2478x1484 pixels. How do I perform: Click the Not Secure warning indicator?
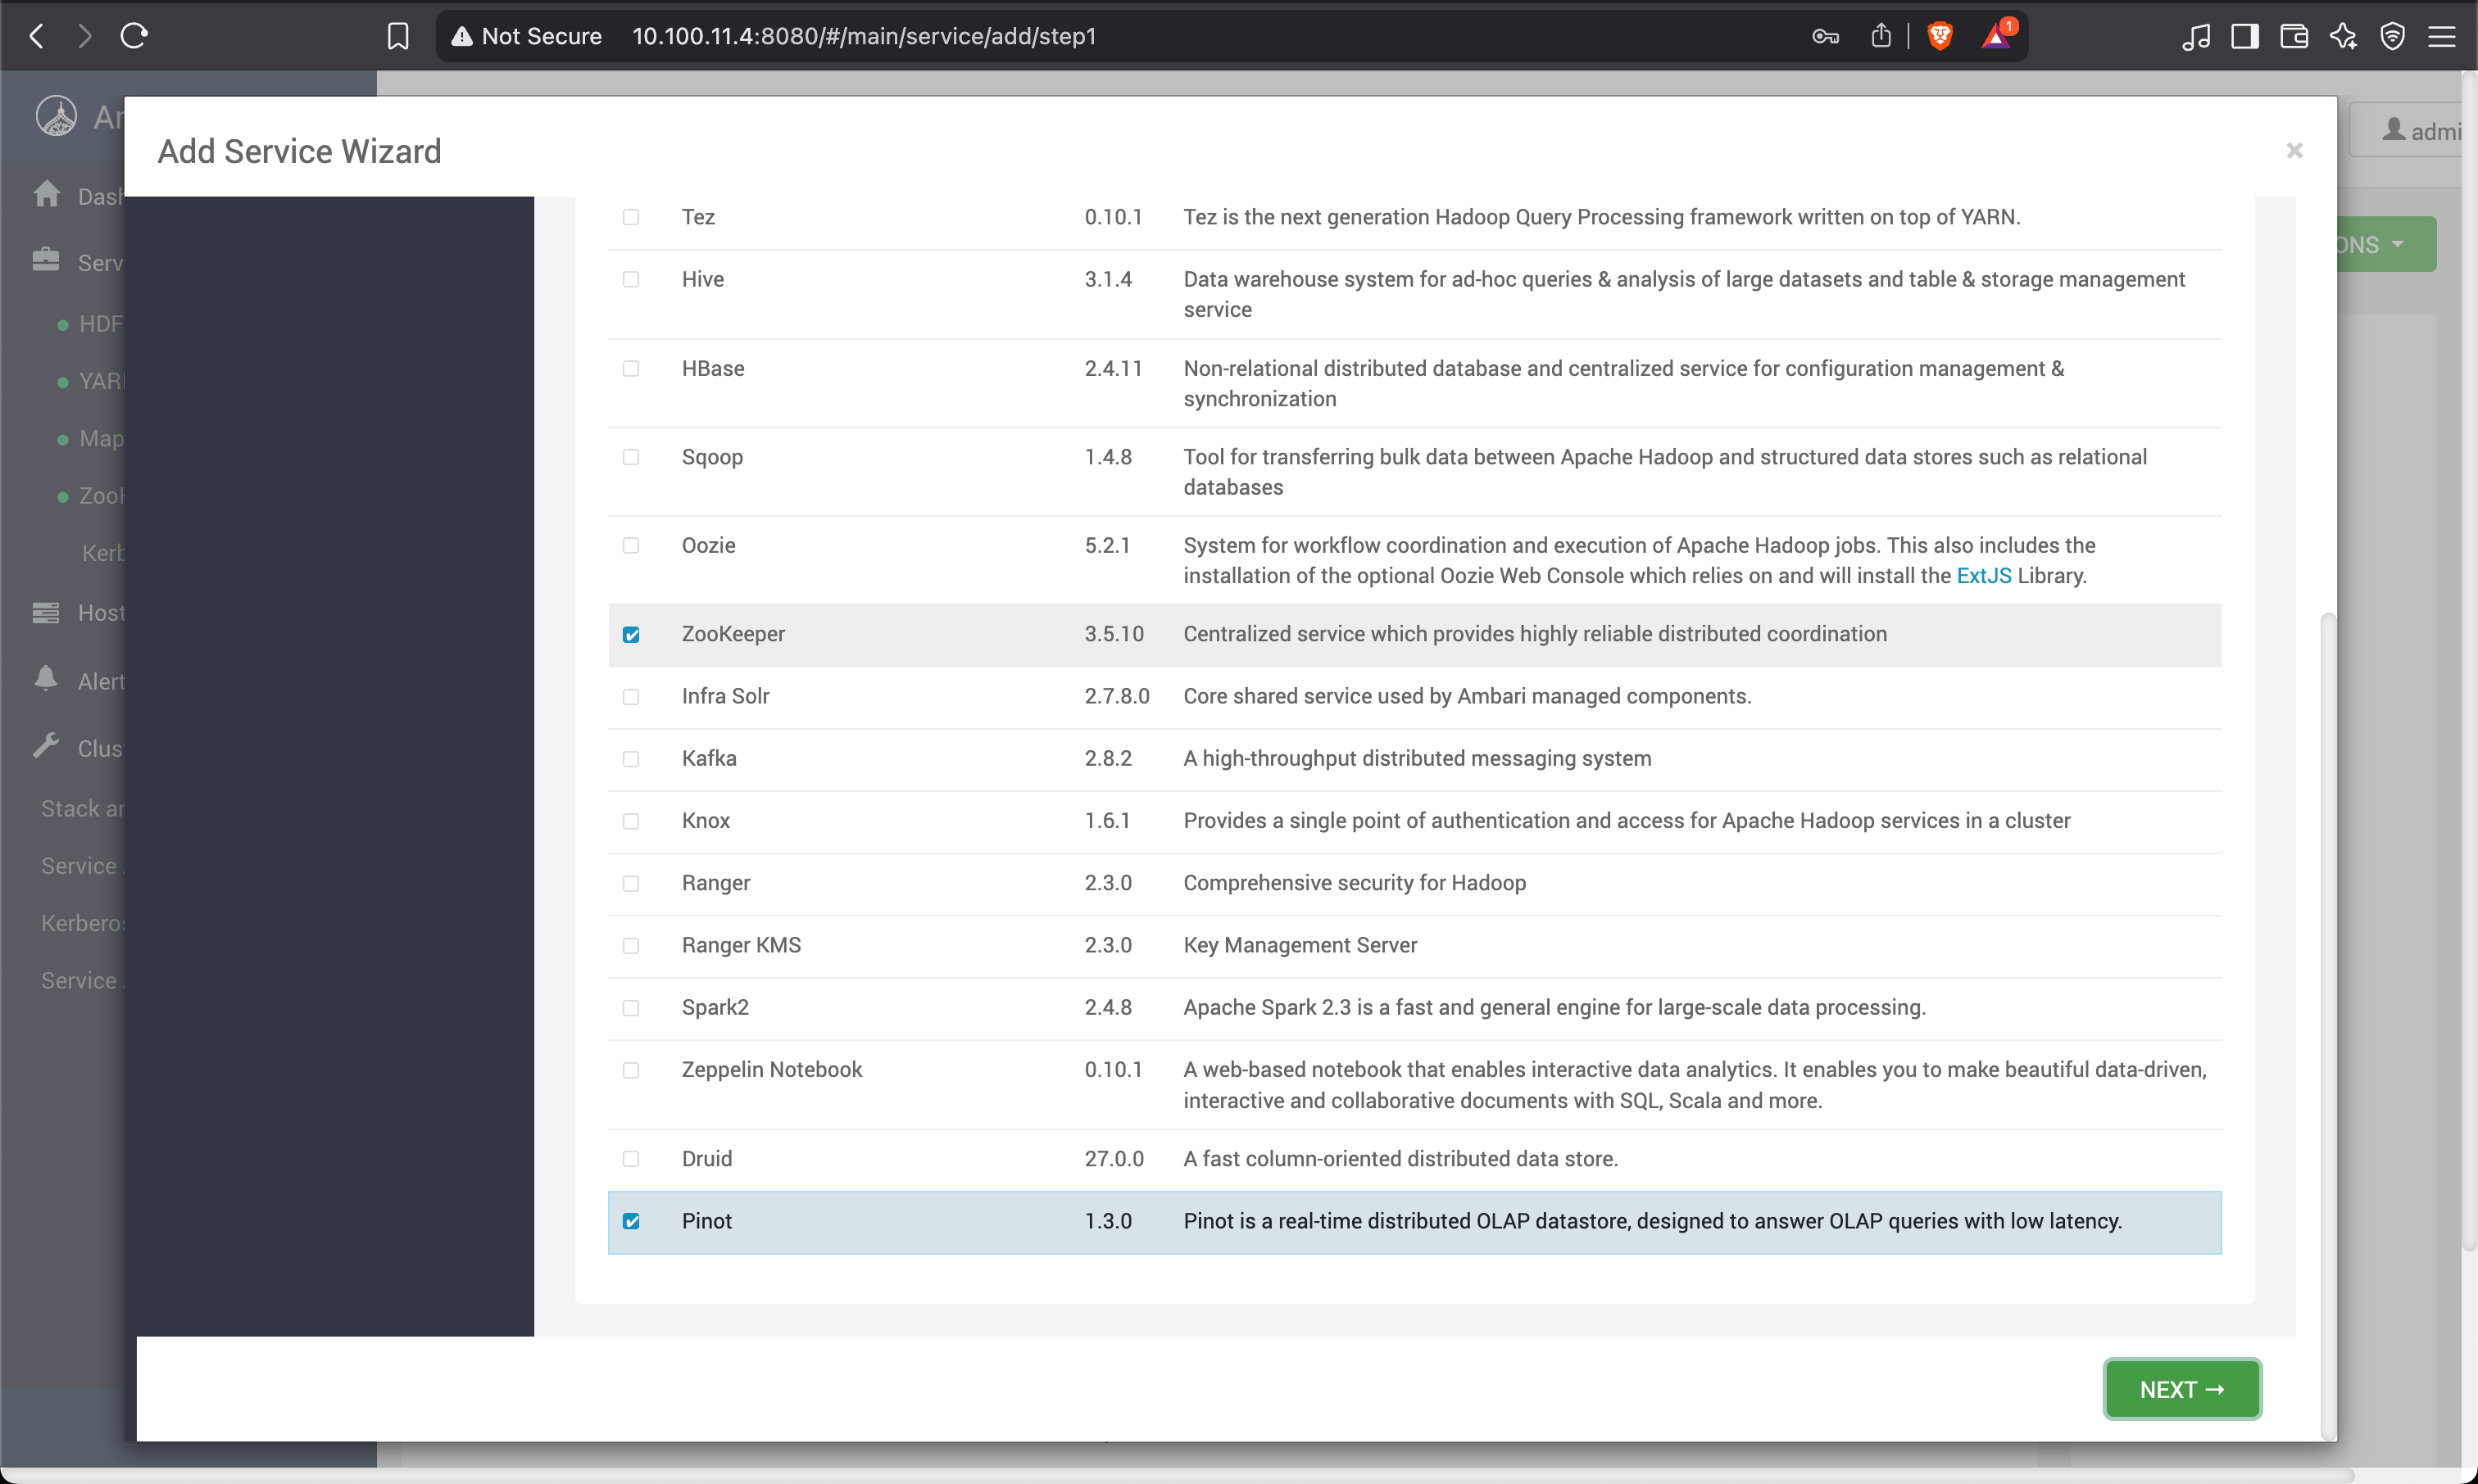[x=526, y=36]
